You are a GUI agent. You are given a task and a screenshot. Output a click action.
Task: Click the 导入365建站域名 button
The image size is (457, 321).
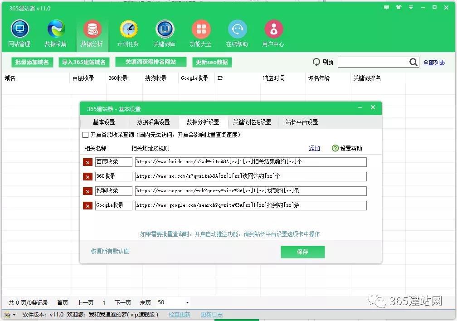[x=84, y=62]
